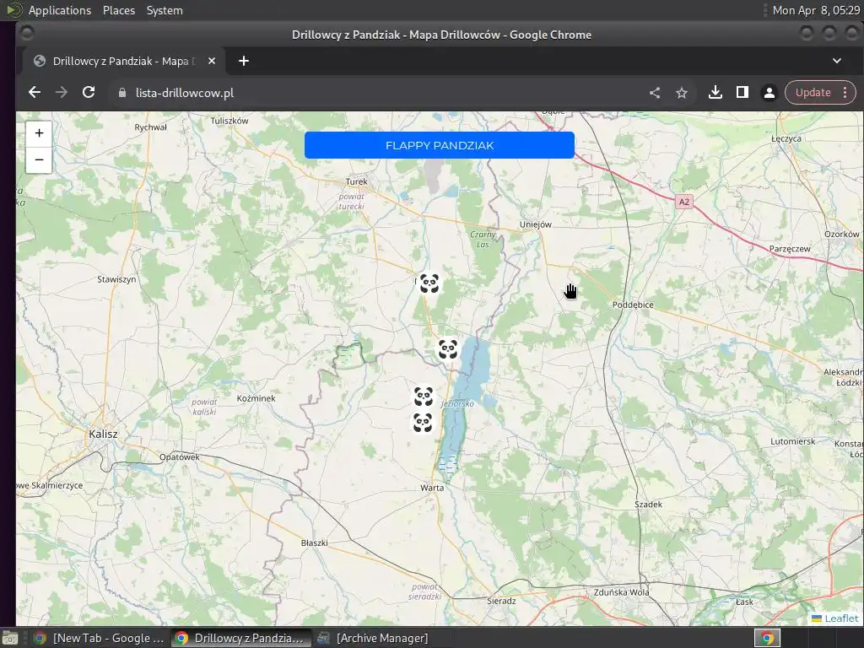The image size is (864, 648).
Task: Click the Warta town label
Action: click(x=432, y=488)
